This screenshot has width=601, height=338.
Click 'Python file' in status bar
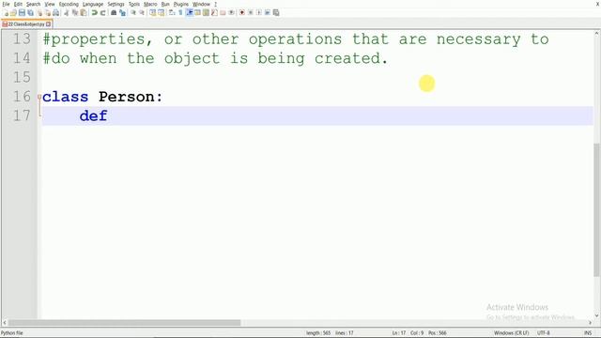point(12,333)
